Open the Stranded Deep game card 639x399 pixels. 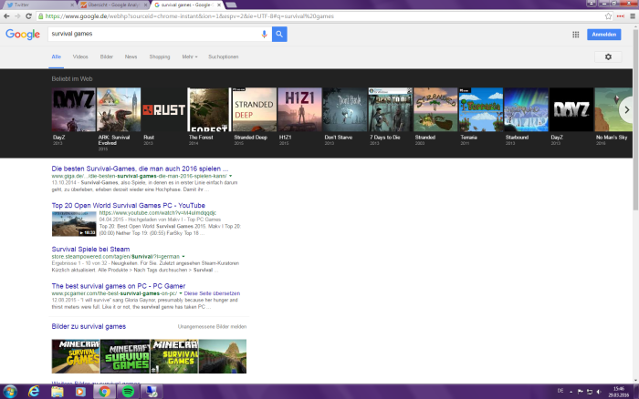[x=255, y=117]
